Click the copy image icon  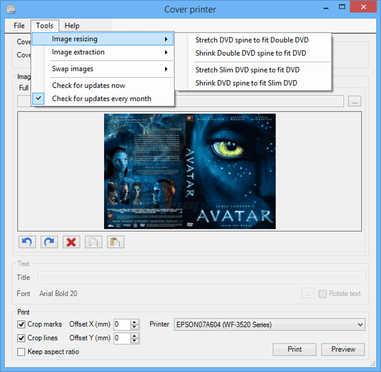93,242
